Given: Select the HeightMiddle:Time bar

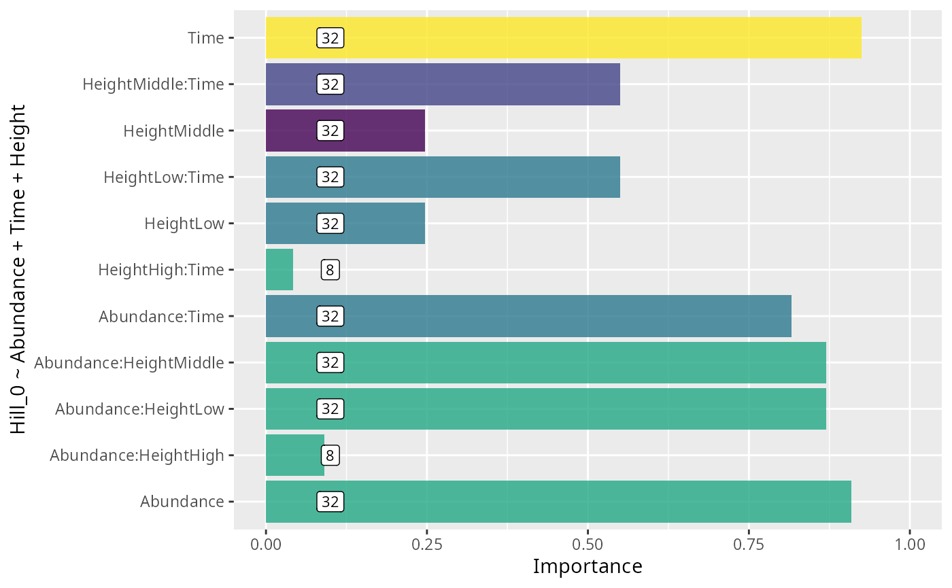Looking at the screenshot, I should click(x=476, y=84).
